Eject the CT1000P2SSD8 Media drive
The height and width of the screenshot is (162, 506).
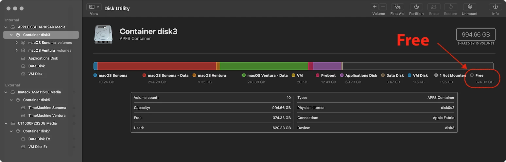point(74,123)
